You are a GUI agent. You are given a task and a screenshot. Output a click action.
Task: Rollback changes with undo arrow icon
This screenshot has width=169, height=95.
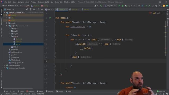(x=156, y=6)
